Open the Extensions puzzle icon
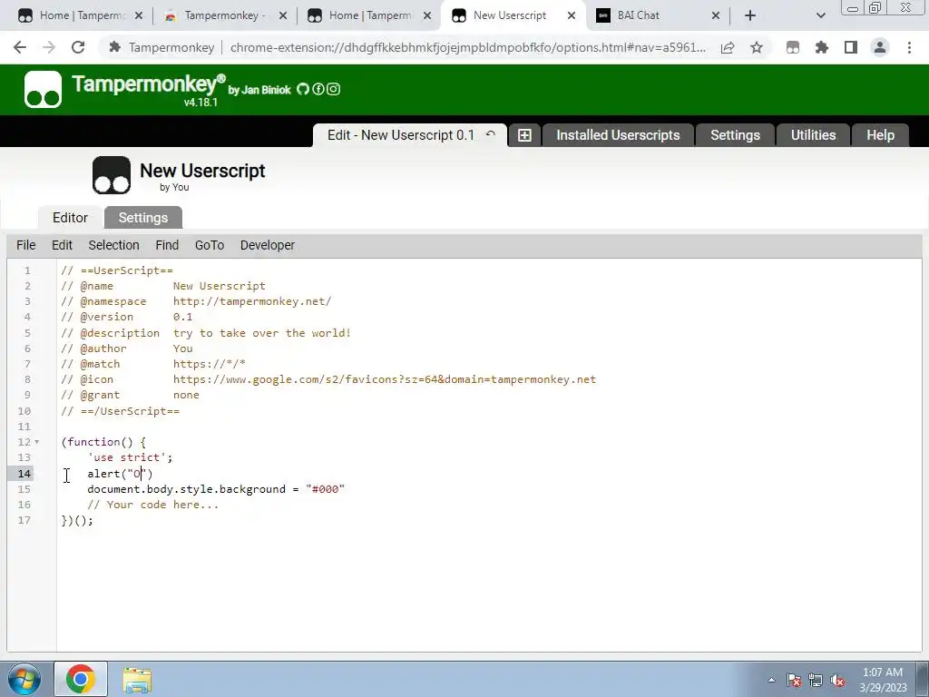 822,47
